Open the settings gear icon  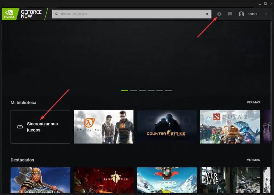(x=219, y=14)
